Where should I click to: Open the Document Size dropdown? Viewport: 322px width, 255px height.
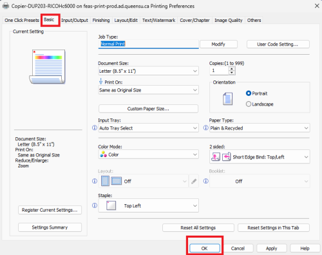coord(148,71)
